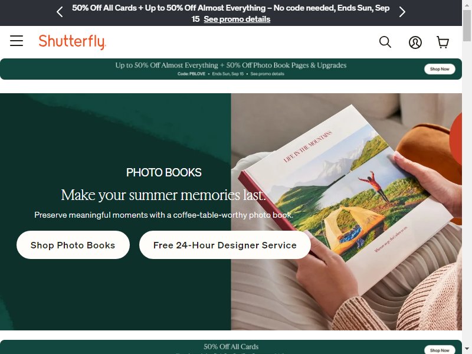
Task: Click Shop Now on 50% Off Cards banner
Action: pos(440,350)
